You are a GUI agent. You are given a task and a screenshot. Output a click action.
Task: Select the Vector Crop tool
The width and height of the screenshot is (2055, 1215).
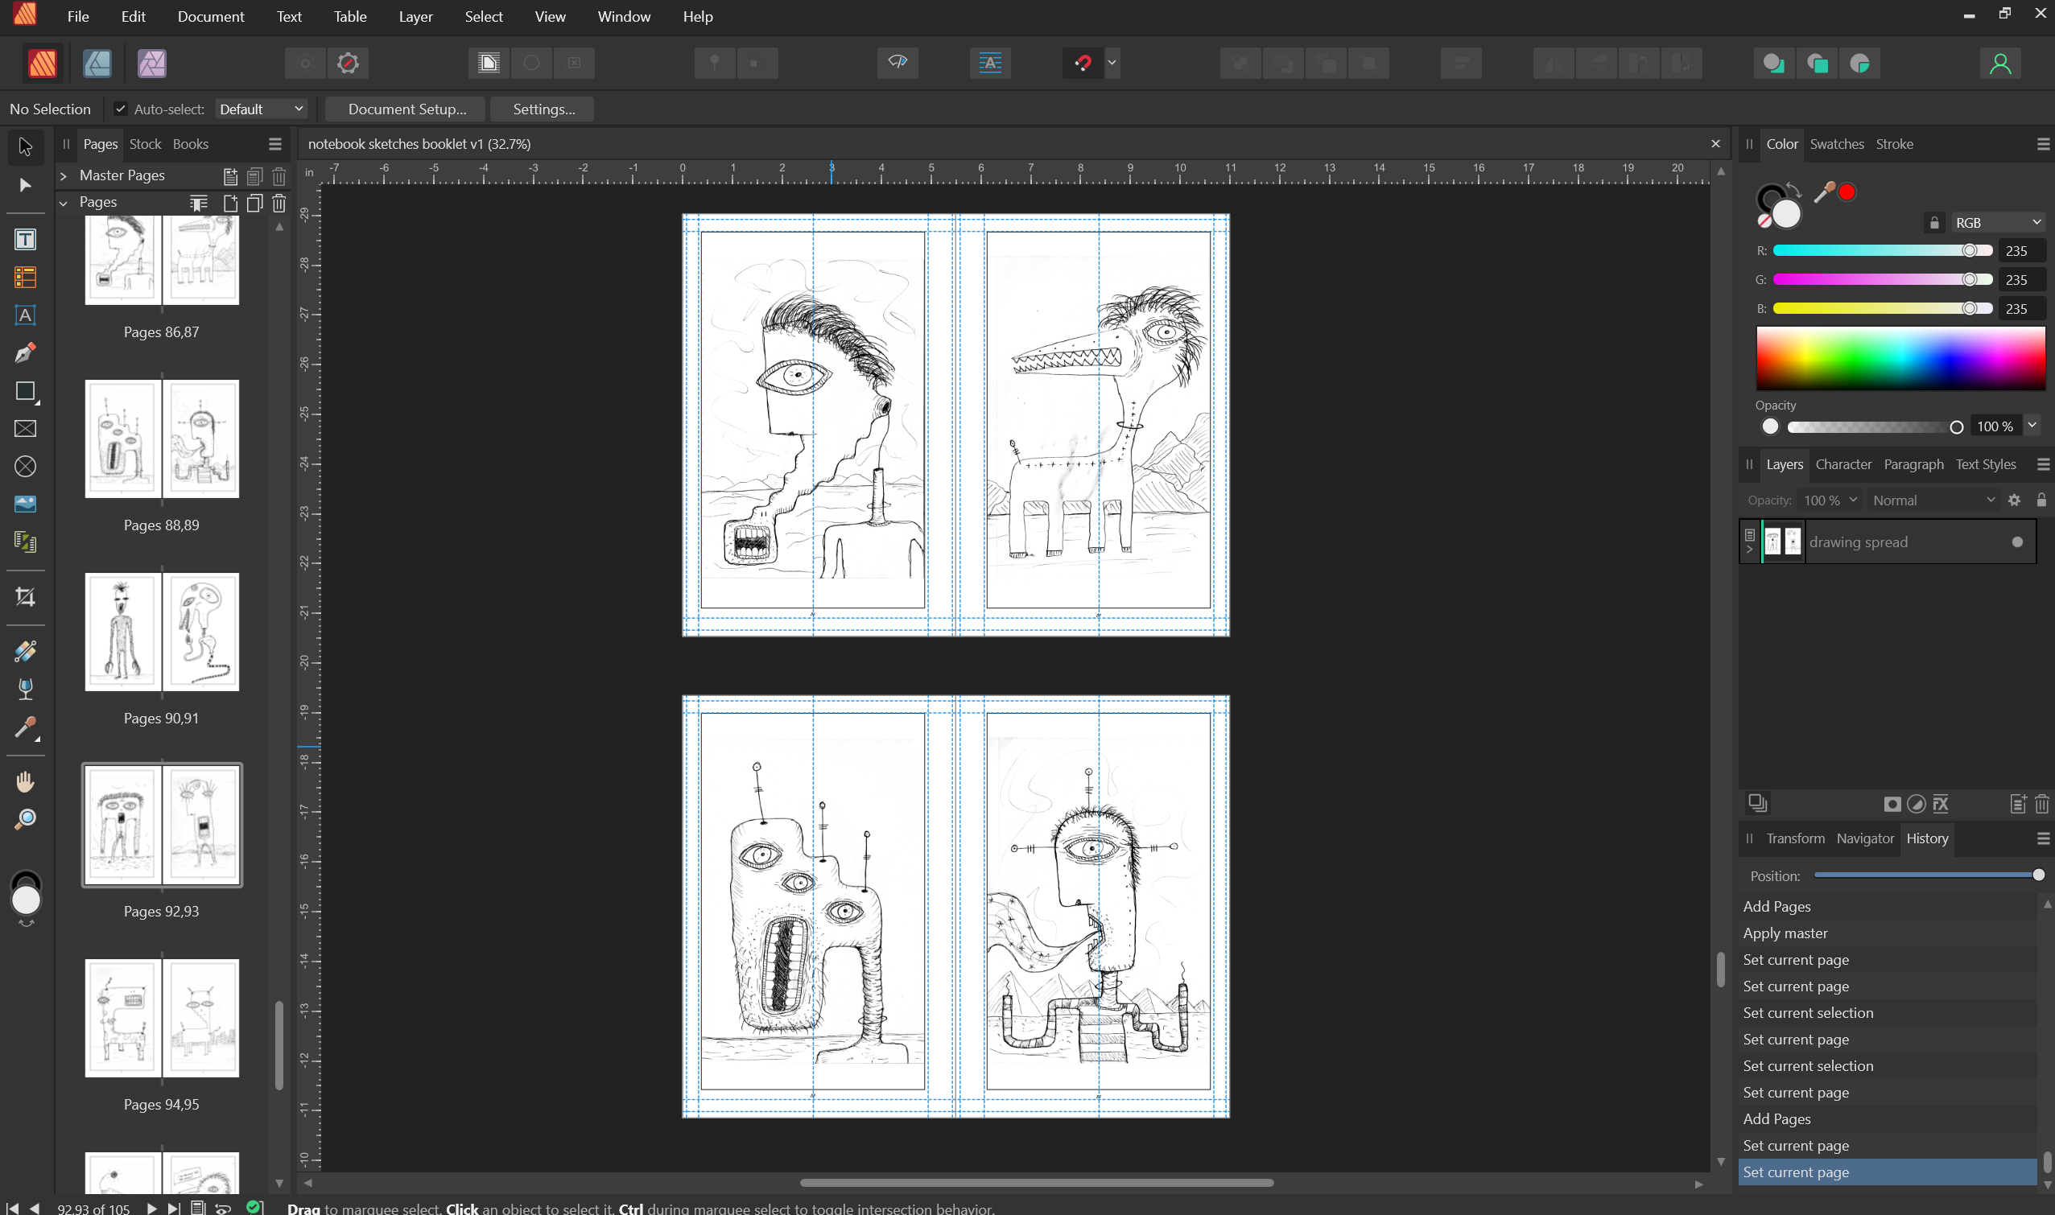(26, 597)
